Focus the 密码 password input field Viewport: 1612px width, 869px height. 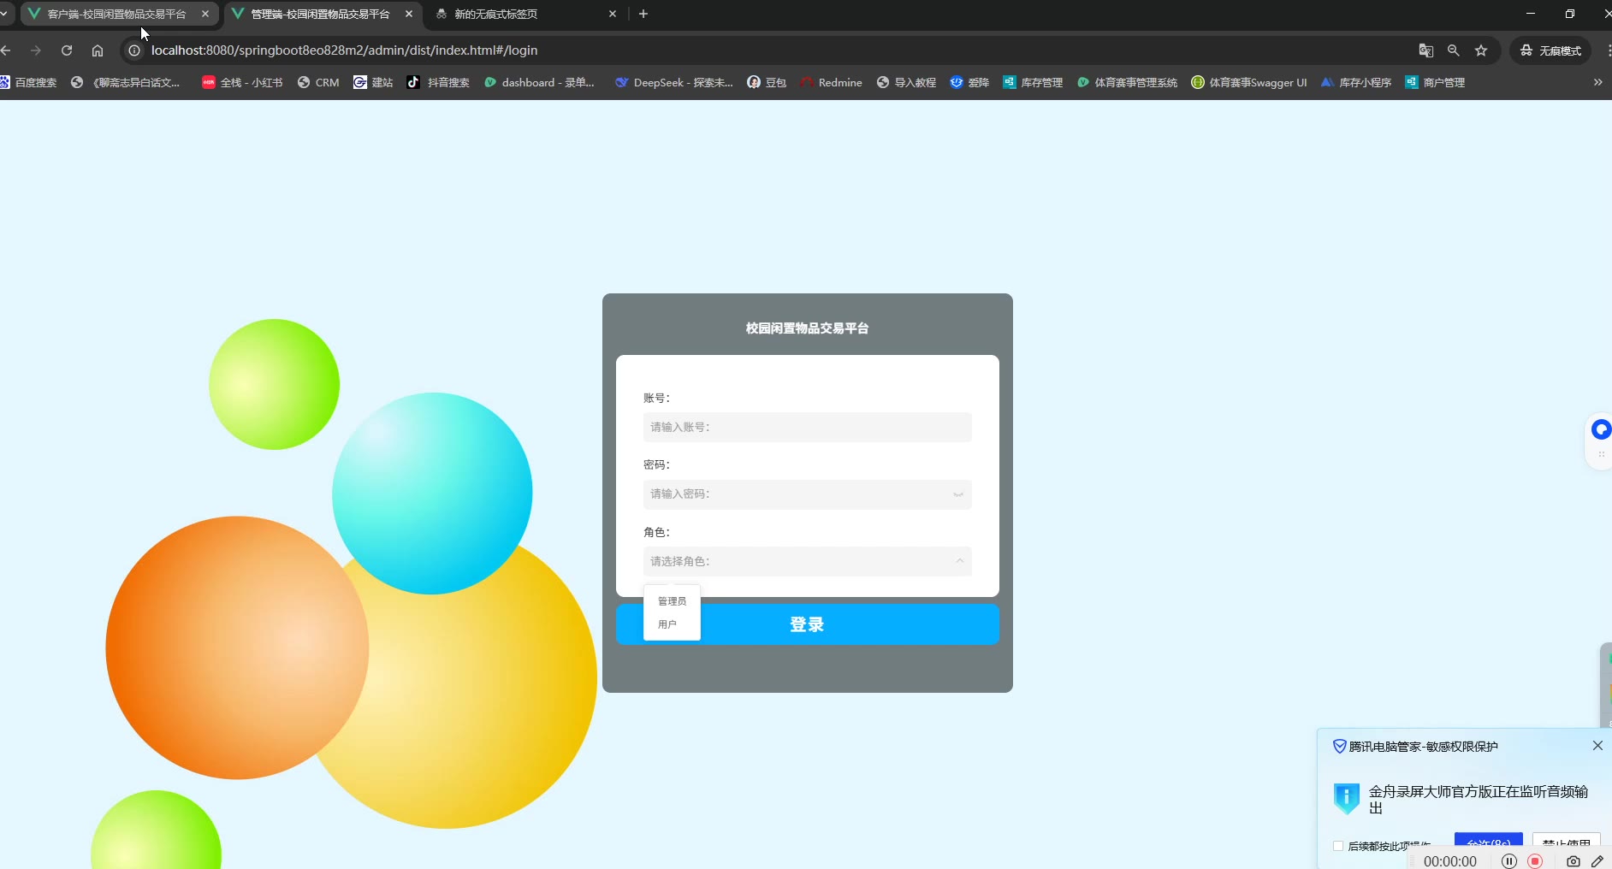tap(808, 494)
